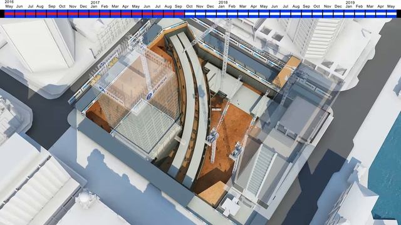The height and width of the screenshot is (225, 401).
Task: Select the Aug 2018 timeline segment
Action: click(296, 14)
